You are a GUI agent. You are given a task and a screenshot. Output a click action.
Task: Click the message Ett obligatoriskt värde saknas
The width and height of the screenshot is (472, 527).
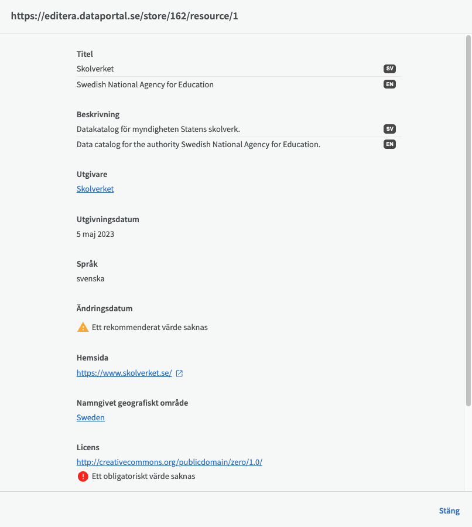point(143,476)
